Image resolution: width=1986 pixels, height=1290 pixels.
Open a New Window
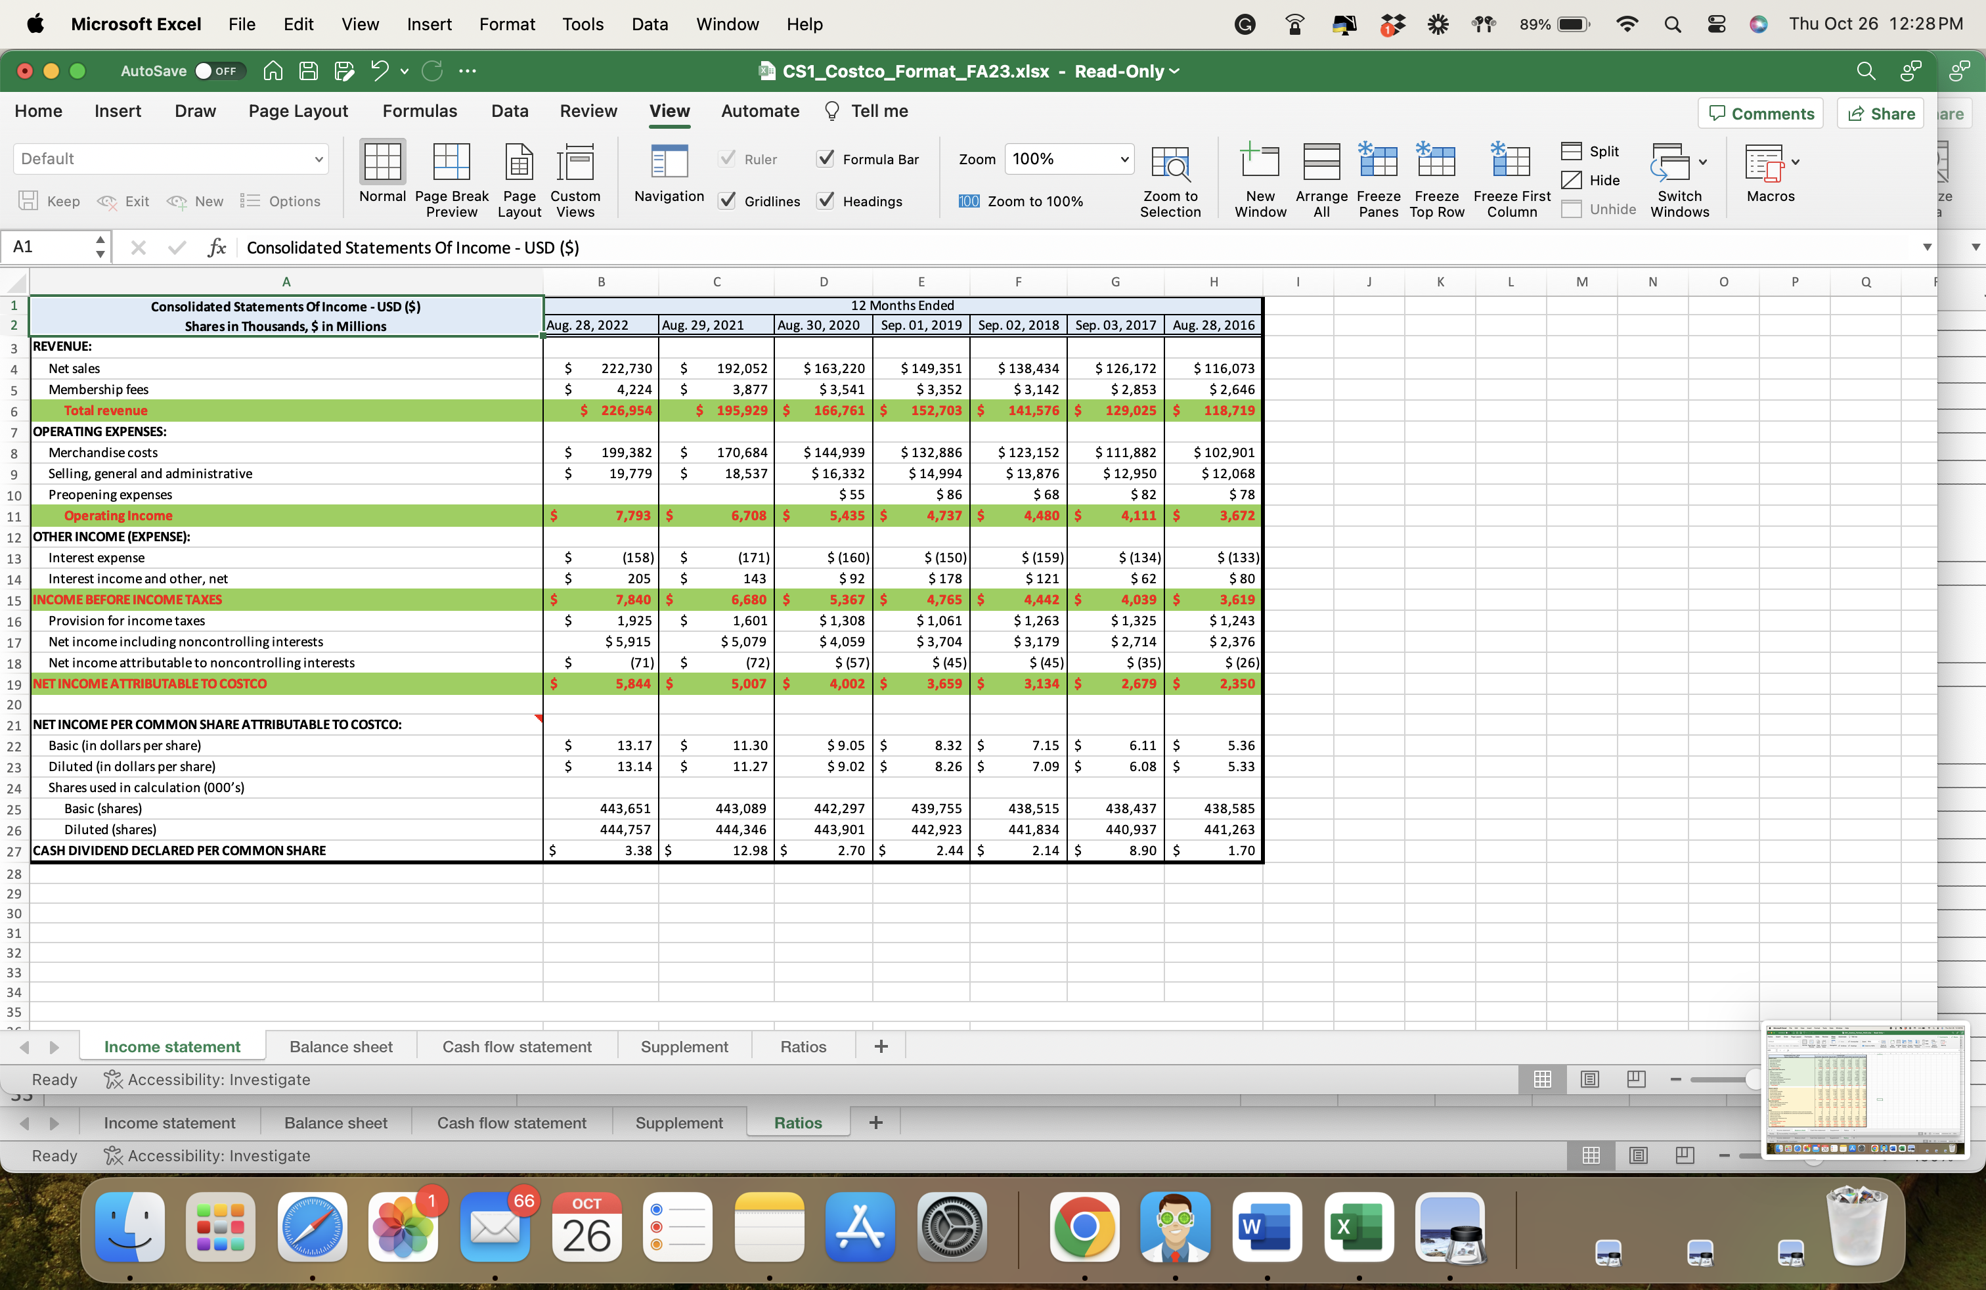click(1260, 179)
